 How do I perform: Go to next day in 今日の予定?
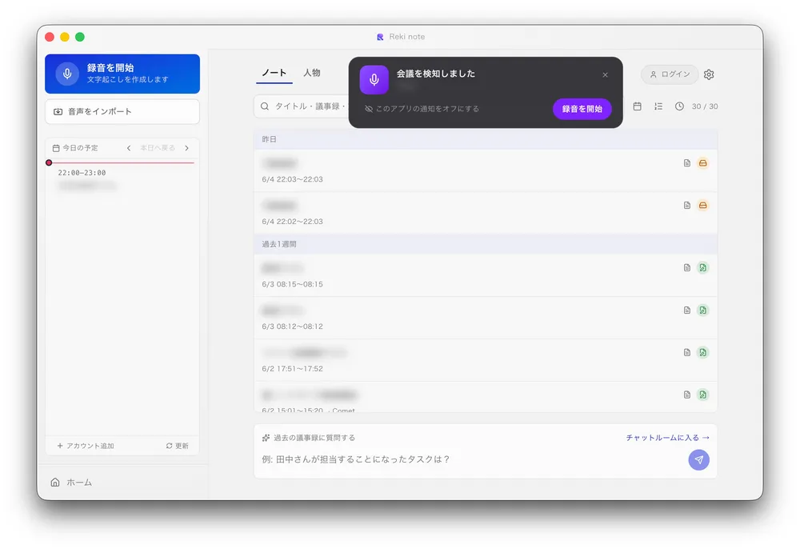tap(186, 148)
